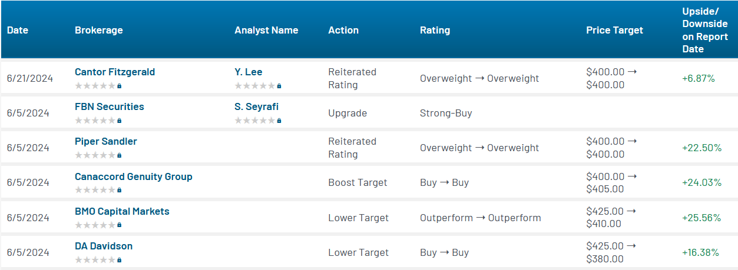Select the +24.03% upside value
This screenshot has height=270, width=738.
click(x=702, y=182)
